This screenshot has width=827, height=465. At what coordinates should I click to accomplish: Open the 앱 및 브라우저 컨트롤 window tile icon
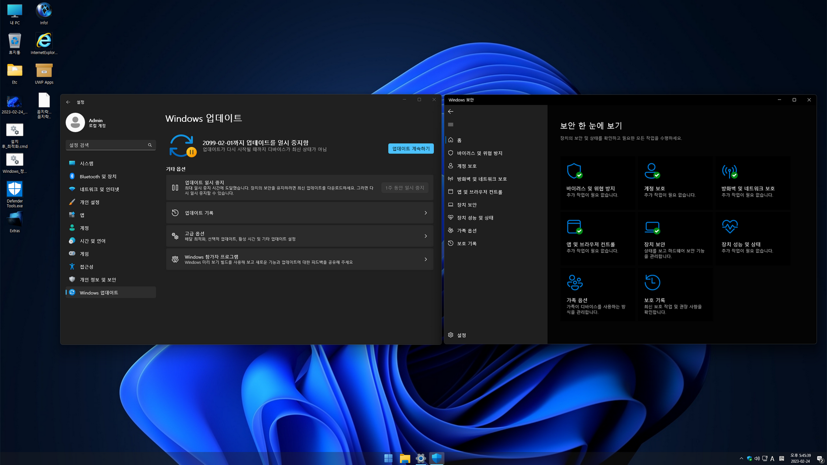tap(575, 227)
